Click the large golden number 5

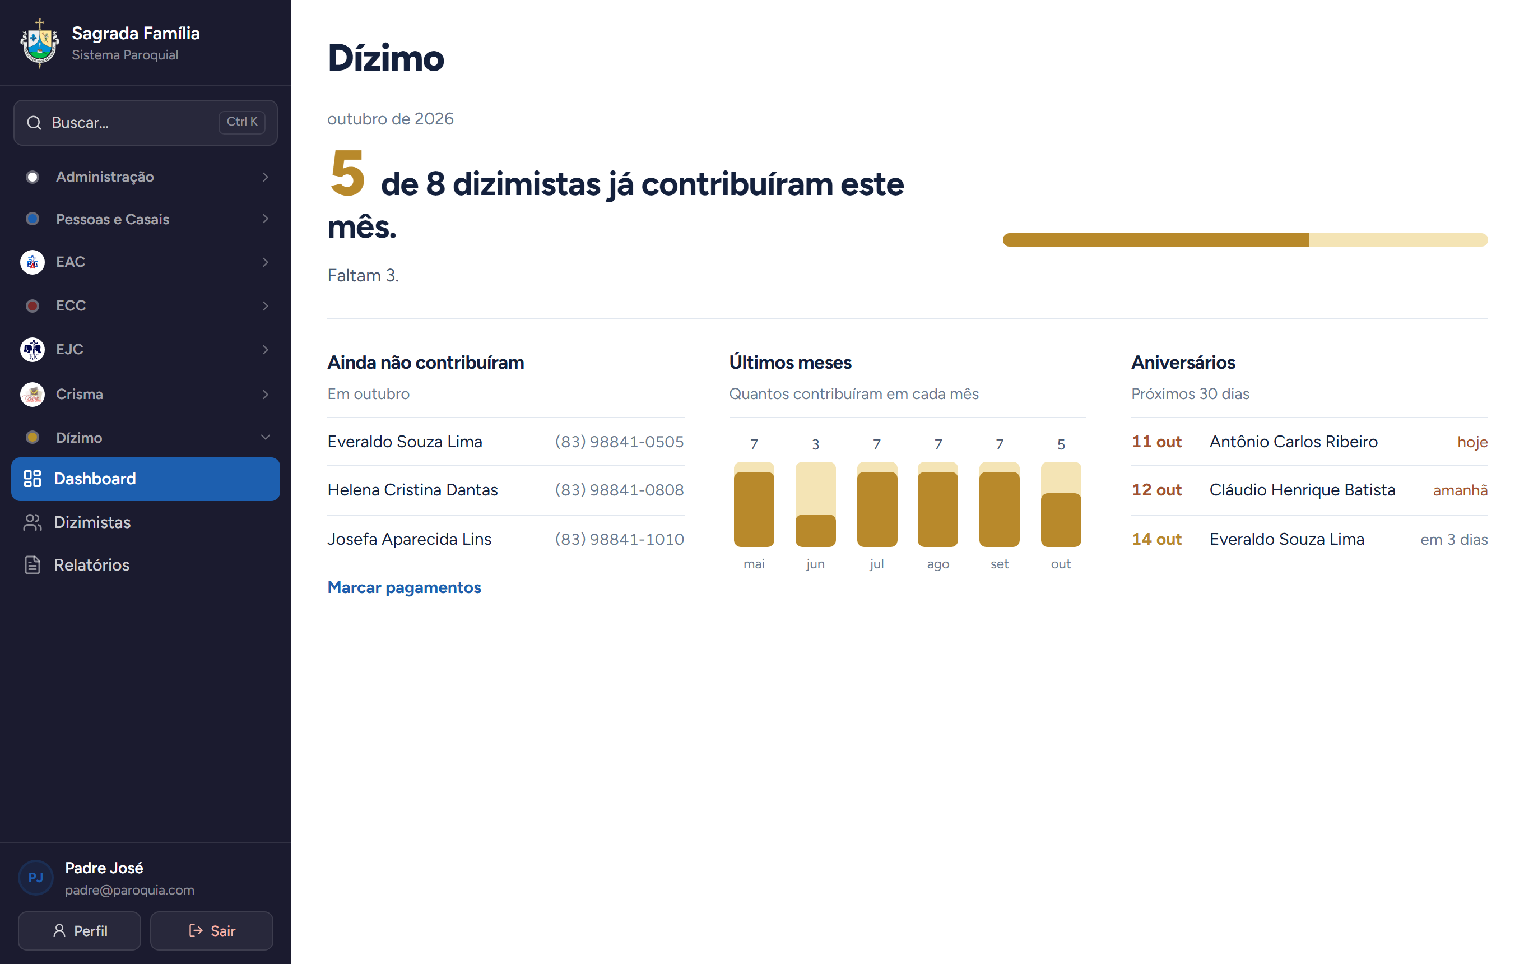coord(347,173)
